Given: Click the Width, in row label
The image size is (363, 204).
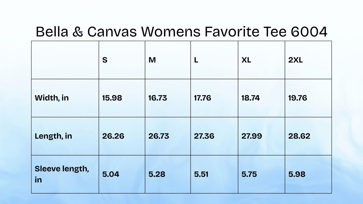Looking at the screenshot, I should point(51,98).
